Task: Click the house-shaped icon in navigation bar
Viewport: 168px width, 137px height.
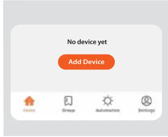Action: click(x=29, y=101)
